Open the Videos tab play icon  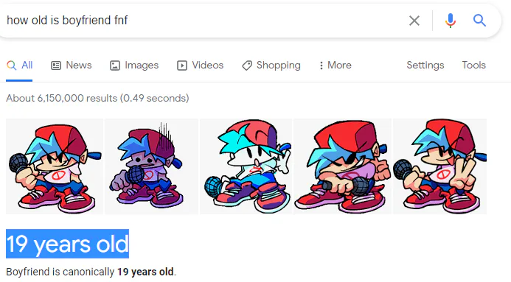(x=182, y=66)
